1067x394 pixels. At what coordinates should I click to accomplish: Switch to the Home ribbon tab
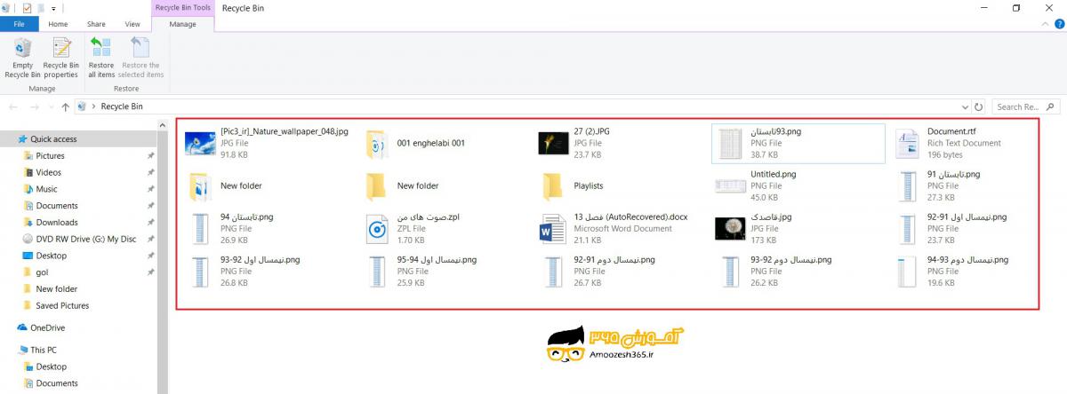pyautogui.click(x=59, y=25)
